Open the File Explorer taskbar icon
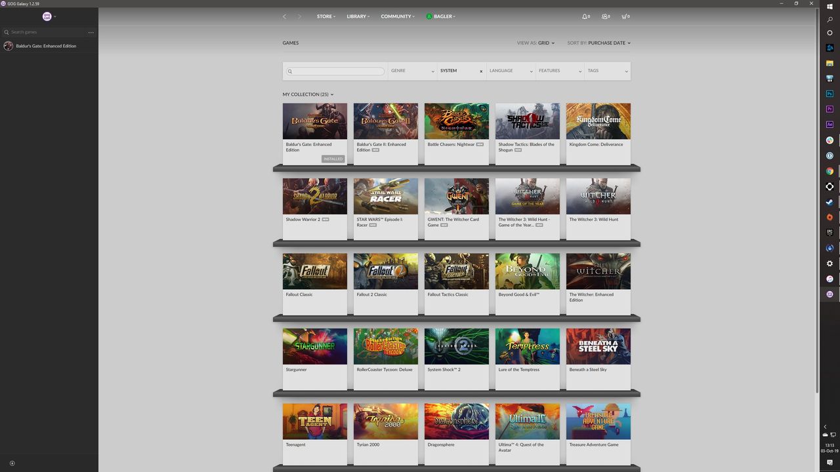 click(x=829, y=63)
